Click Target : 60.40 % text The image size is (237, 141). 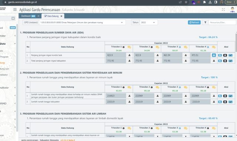point(208,118)
